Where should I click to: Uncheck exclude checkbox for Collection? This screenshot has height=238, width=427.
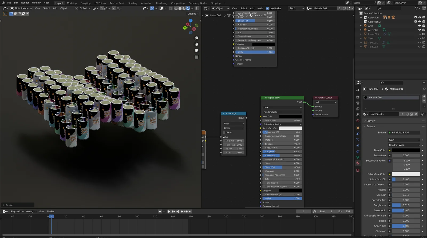click(x=415, y=17)
